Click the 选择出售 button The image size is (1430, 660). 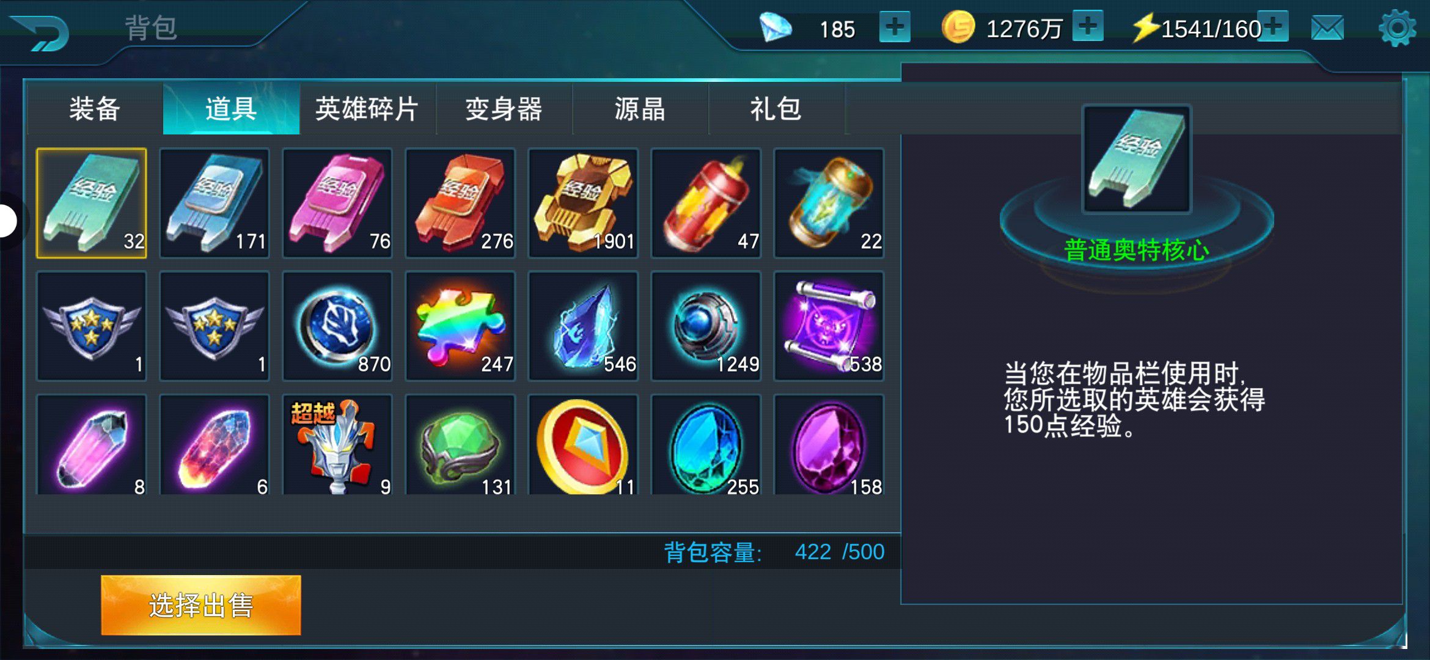coord(201,605)
